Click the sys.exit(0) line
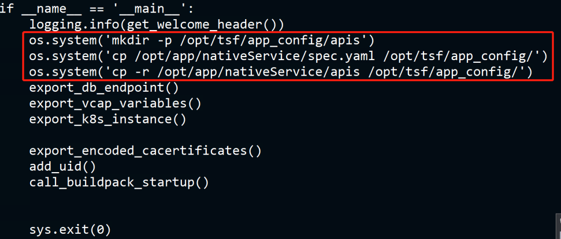Screen dimensions: 561x239 [70, 229]
